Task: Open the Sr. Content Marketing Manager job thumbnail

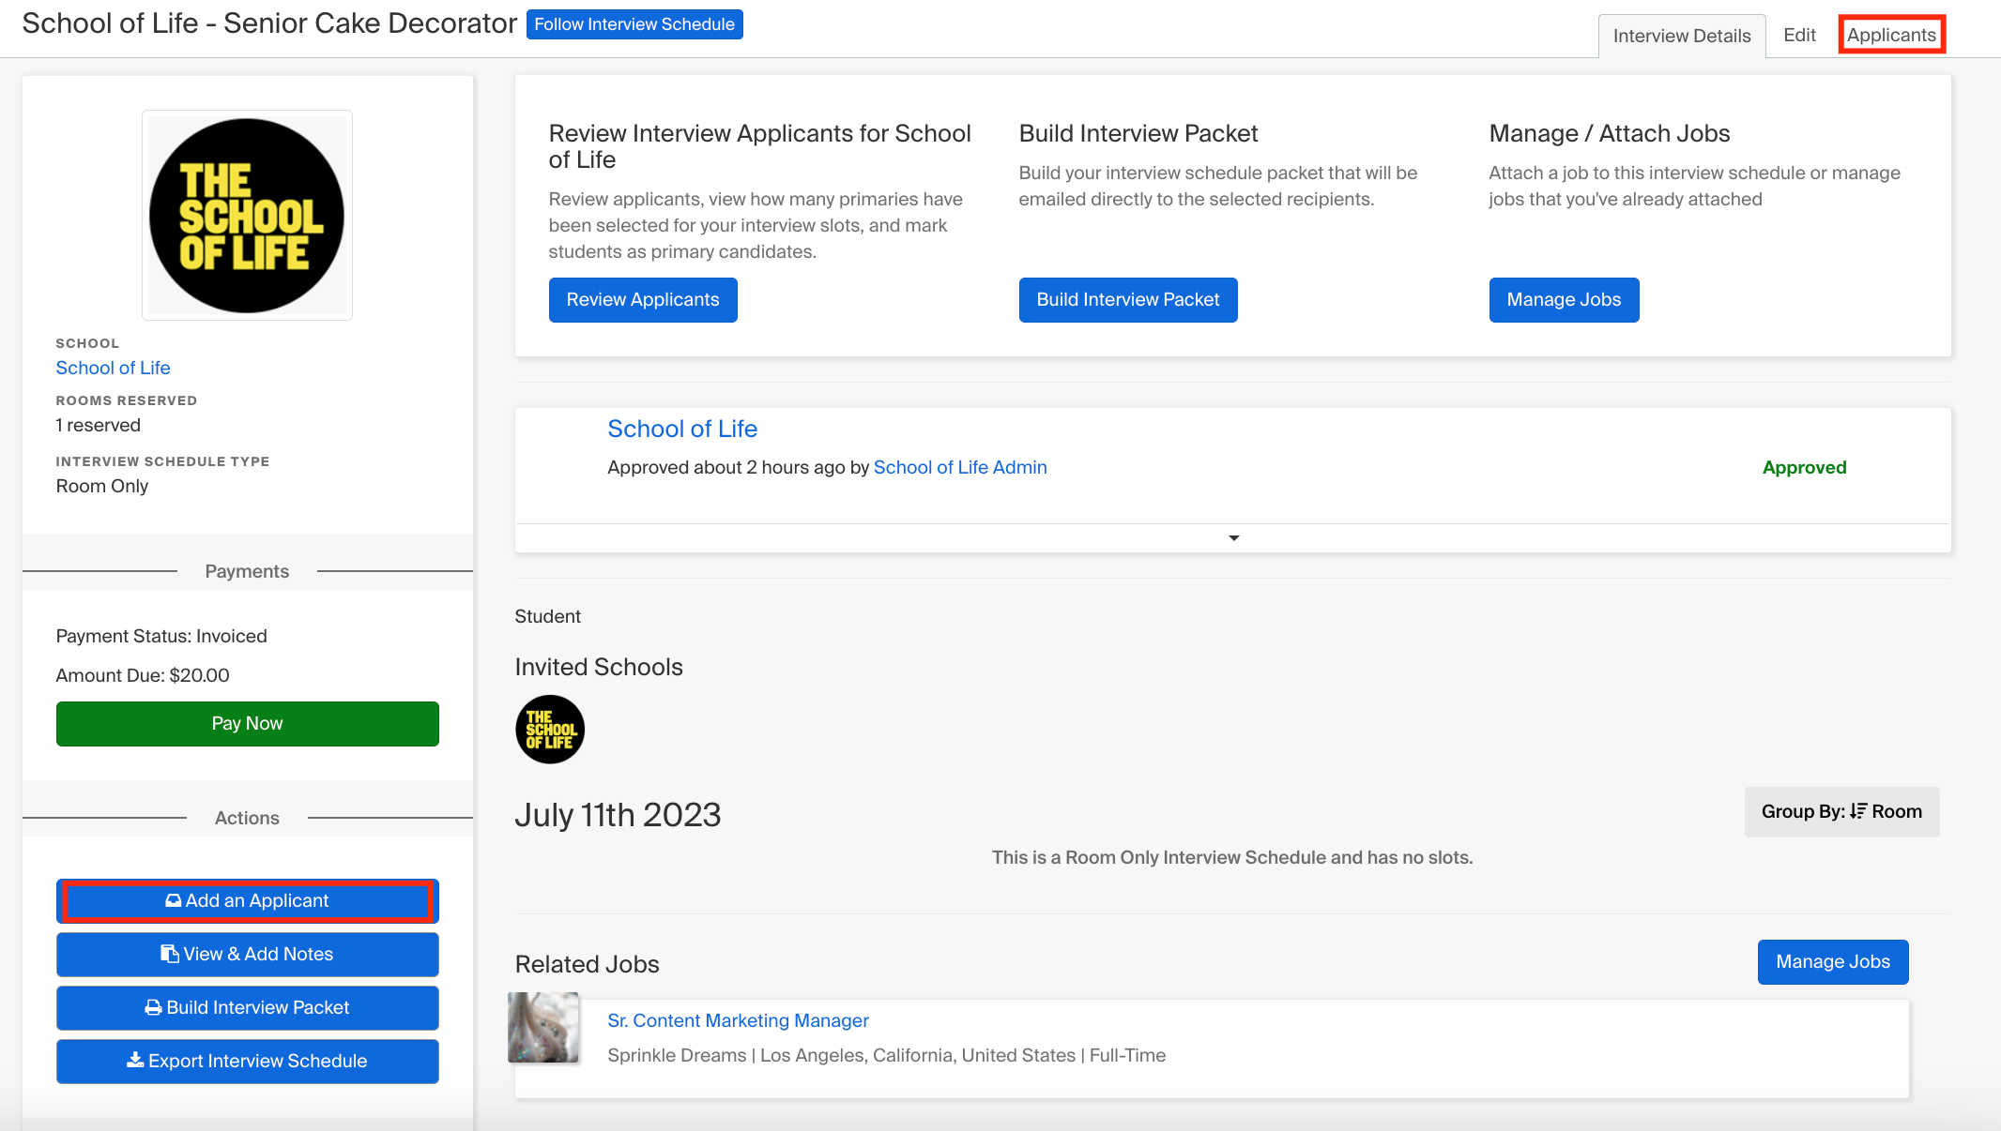Action: point(543,1028)
